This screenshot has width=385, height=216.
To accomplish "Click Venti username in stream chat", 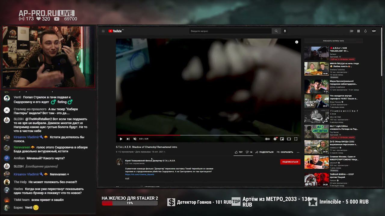I will 17,97.
